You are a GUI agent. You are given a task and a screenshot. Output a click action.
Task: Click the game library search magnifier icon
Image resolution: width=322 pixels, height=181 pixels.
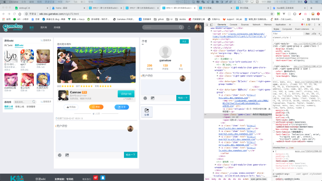(34, 102)
